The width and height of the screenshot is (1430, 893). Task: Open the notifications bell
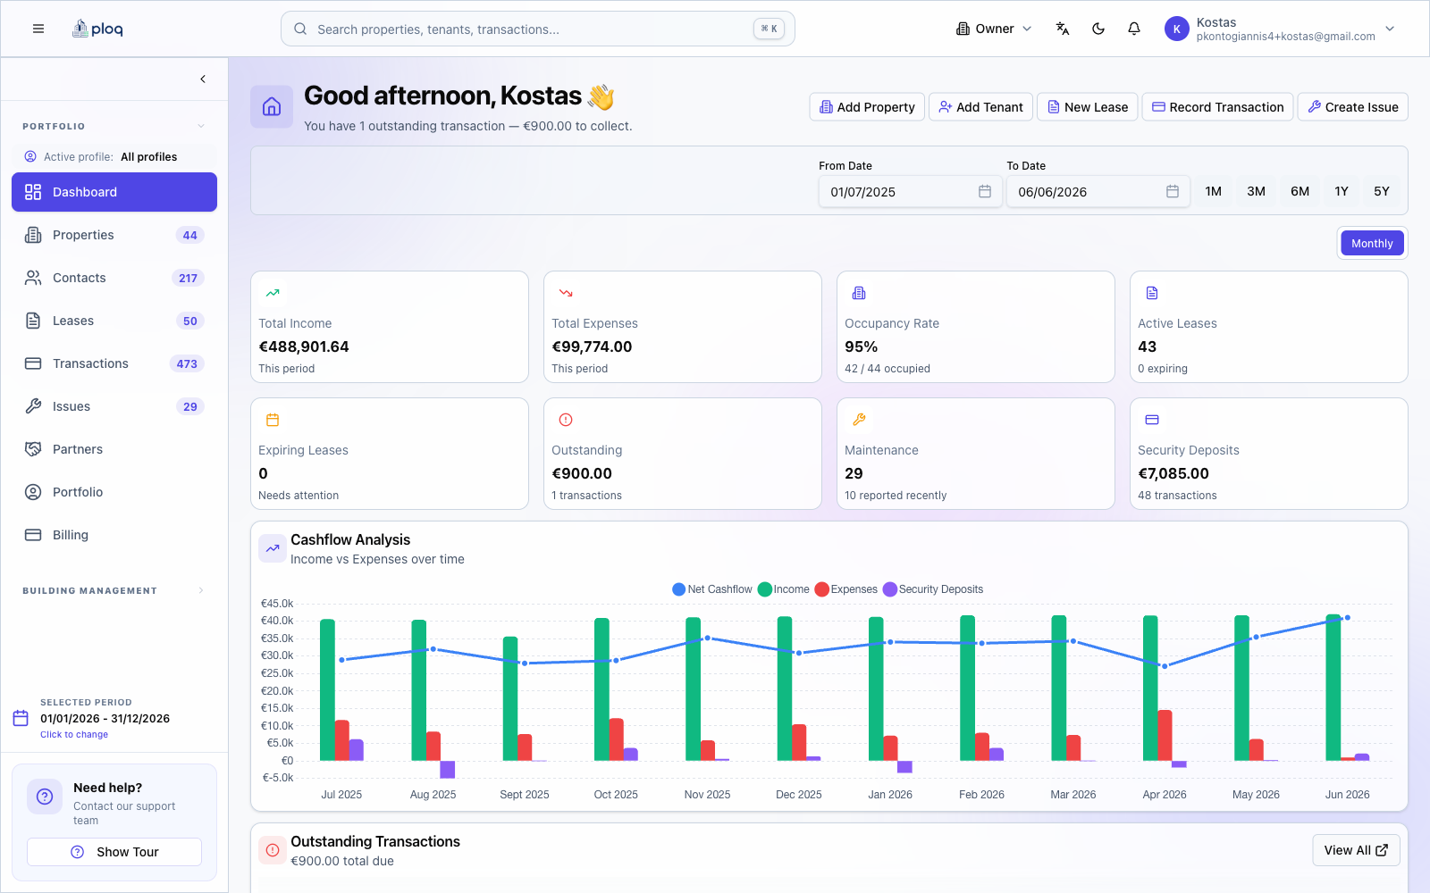(x=1134, y=29)
